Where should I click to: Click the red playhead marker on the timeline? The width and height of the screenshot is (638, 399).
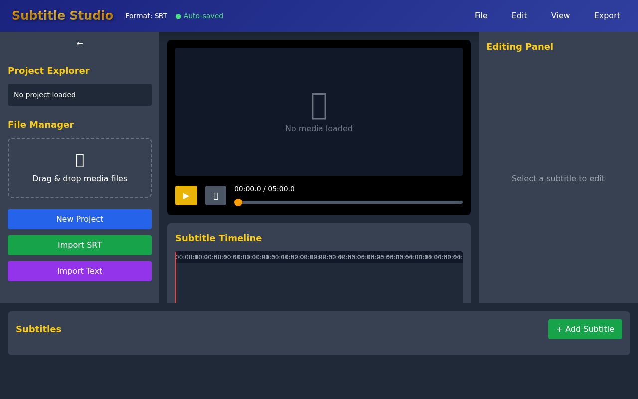[x=176, y=277]
